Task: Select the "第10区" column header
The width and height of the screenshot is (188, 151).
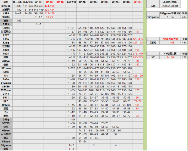Action: click(82, 2)
